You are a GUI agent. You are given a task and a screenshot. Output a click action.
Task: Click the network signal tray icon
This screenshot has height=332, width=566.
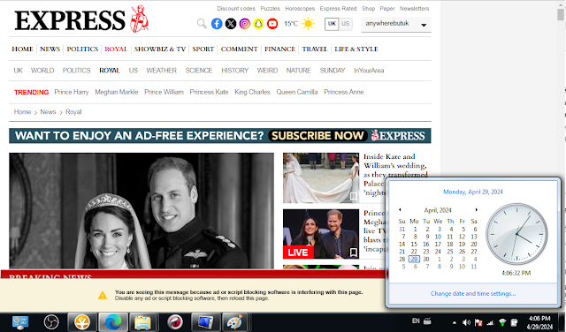tap(490, 322)
